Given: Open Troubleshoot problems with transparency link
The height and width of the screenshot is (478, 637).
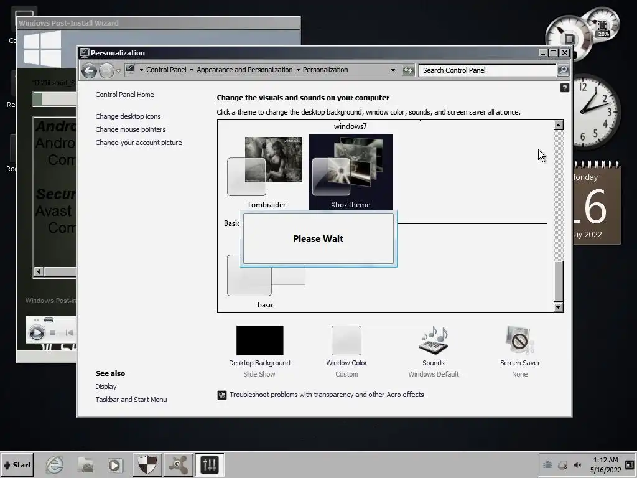Looking at the screenshot, I should (x=327, y=395).
